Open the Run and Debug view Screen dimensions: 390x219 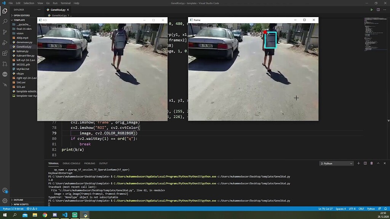point(5,43)
